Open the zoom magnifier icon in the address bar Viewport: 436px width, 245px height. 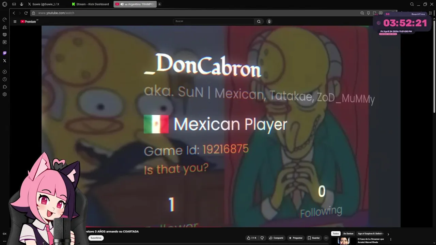(x=362, y=13)
